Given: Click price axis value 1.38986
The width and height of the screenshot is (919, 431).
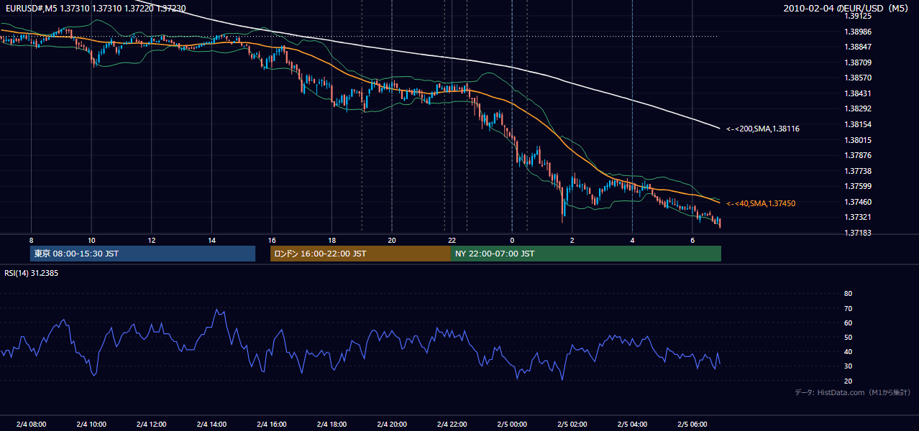Looking at the screenshot, I should click(x=858, y=32).
